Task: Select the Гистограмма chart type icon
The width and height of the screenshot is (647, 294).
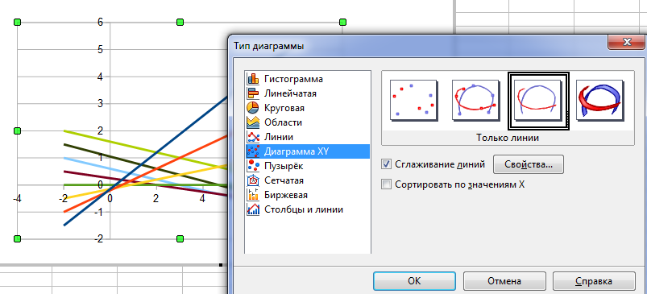Action: point(252,79)
